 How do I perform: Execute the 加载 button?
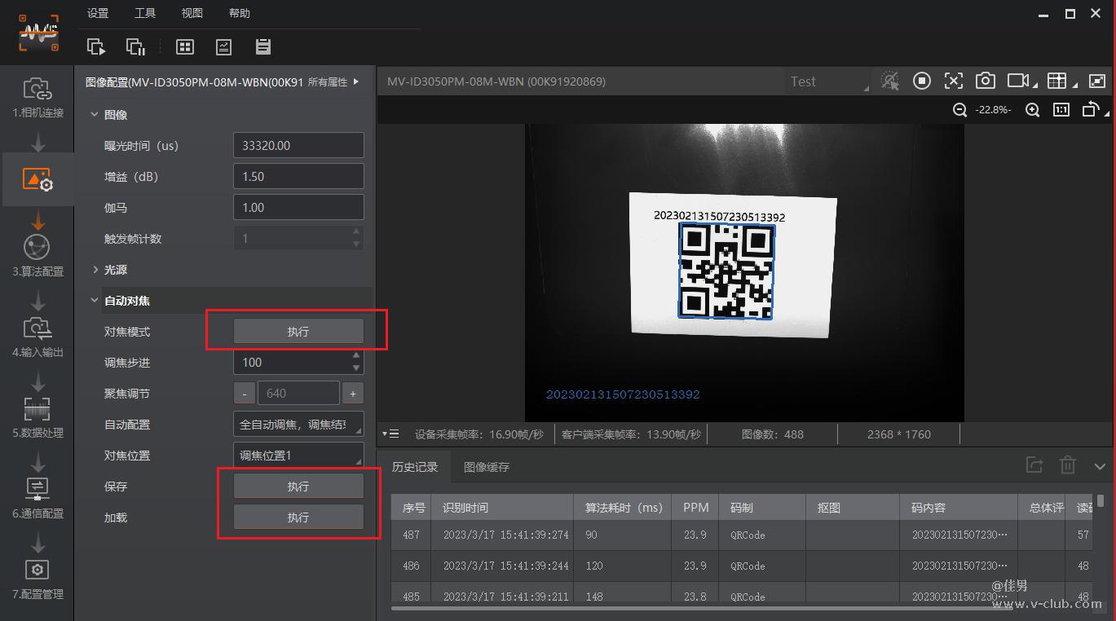tap(298, 517)
